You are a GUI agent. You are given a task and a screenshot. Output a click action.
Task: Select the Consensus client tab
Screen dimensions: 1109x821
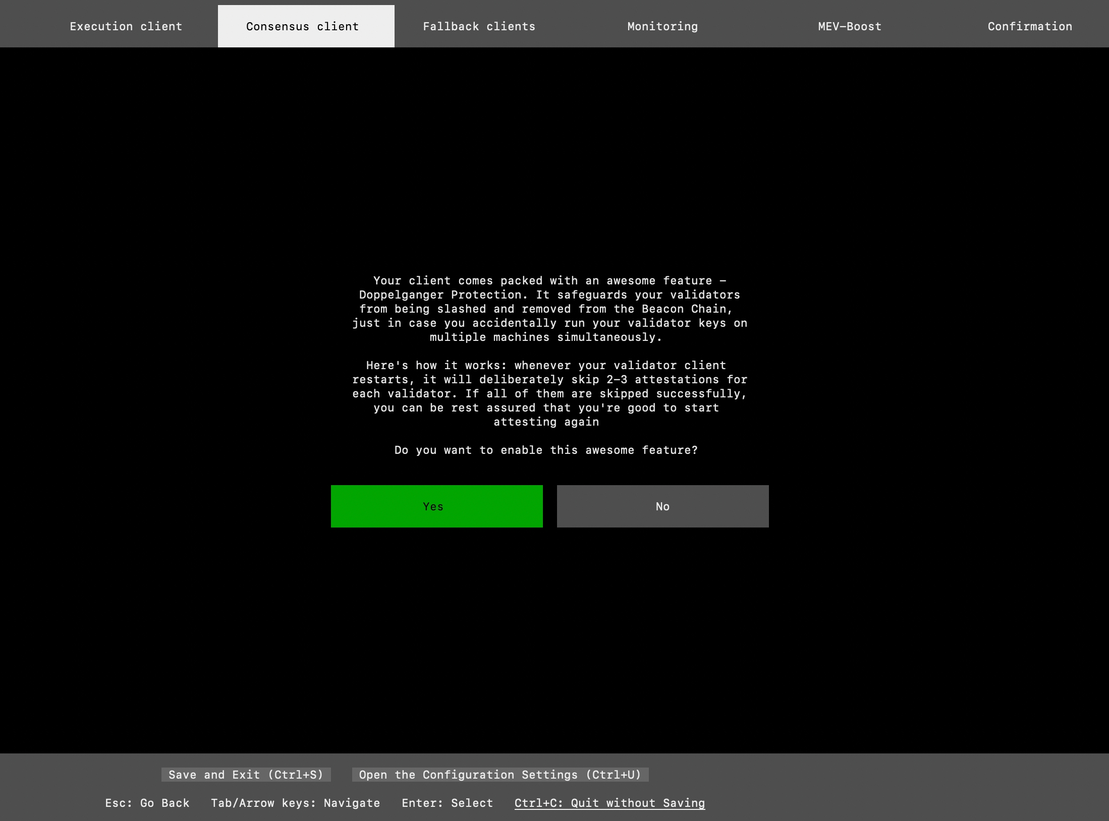pos(306,26)
